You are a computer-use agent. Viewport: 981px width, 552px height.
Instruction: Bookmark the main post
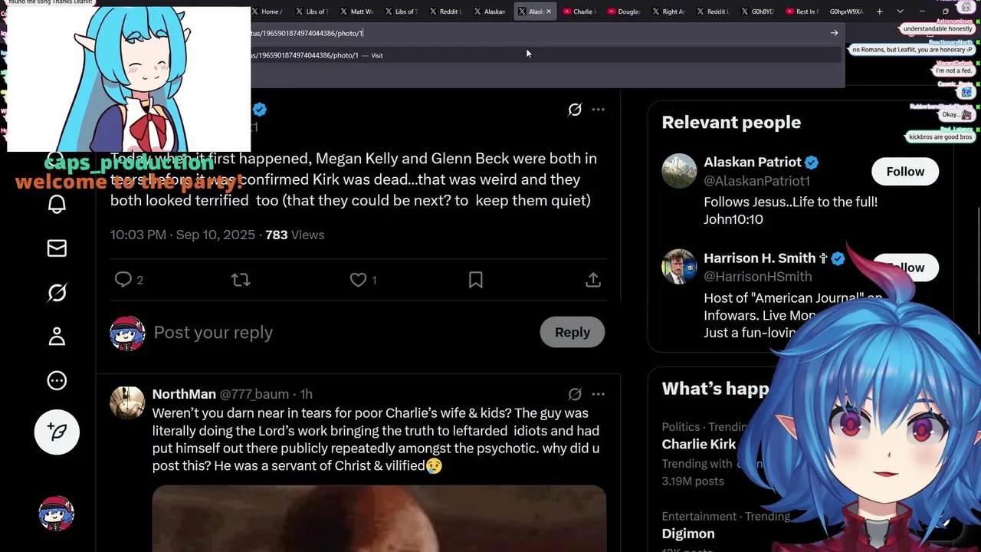[475, 280]
